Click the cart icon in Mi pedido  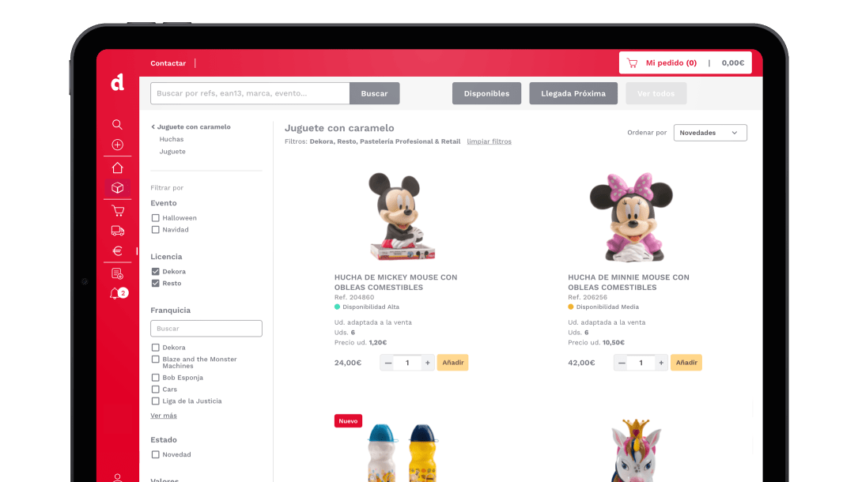coord(632,63)
